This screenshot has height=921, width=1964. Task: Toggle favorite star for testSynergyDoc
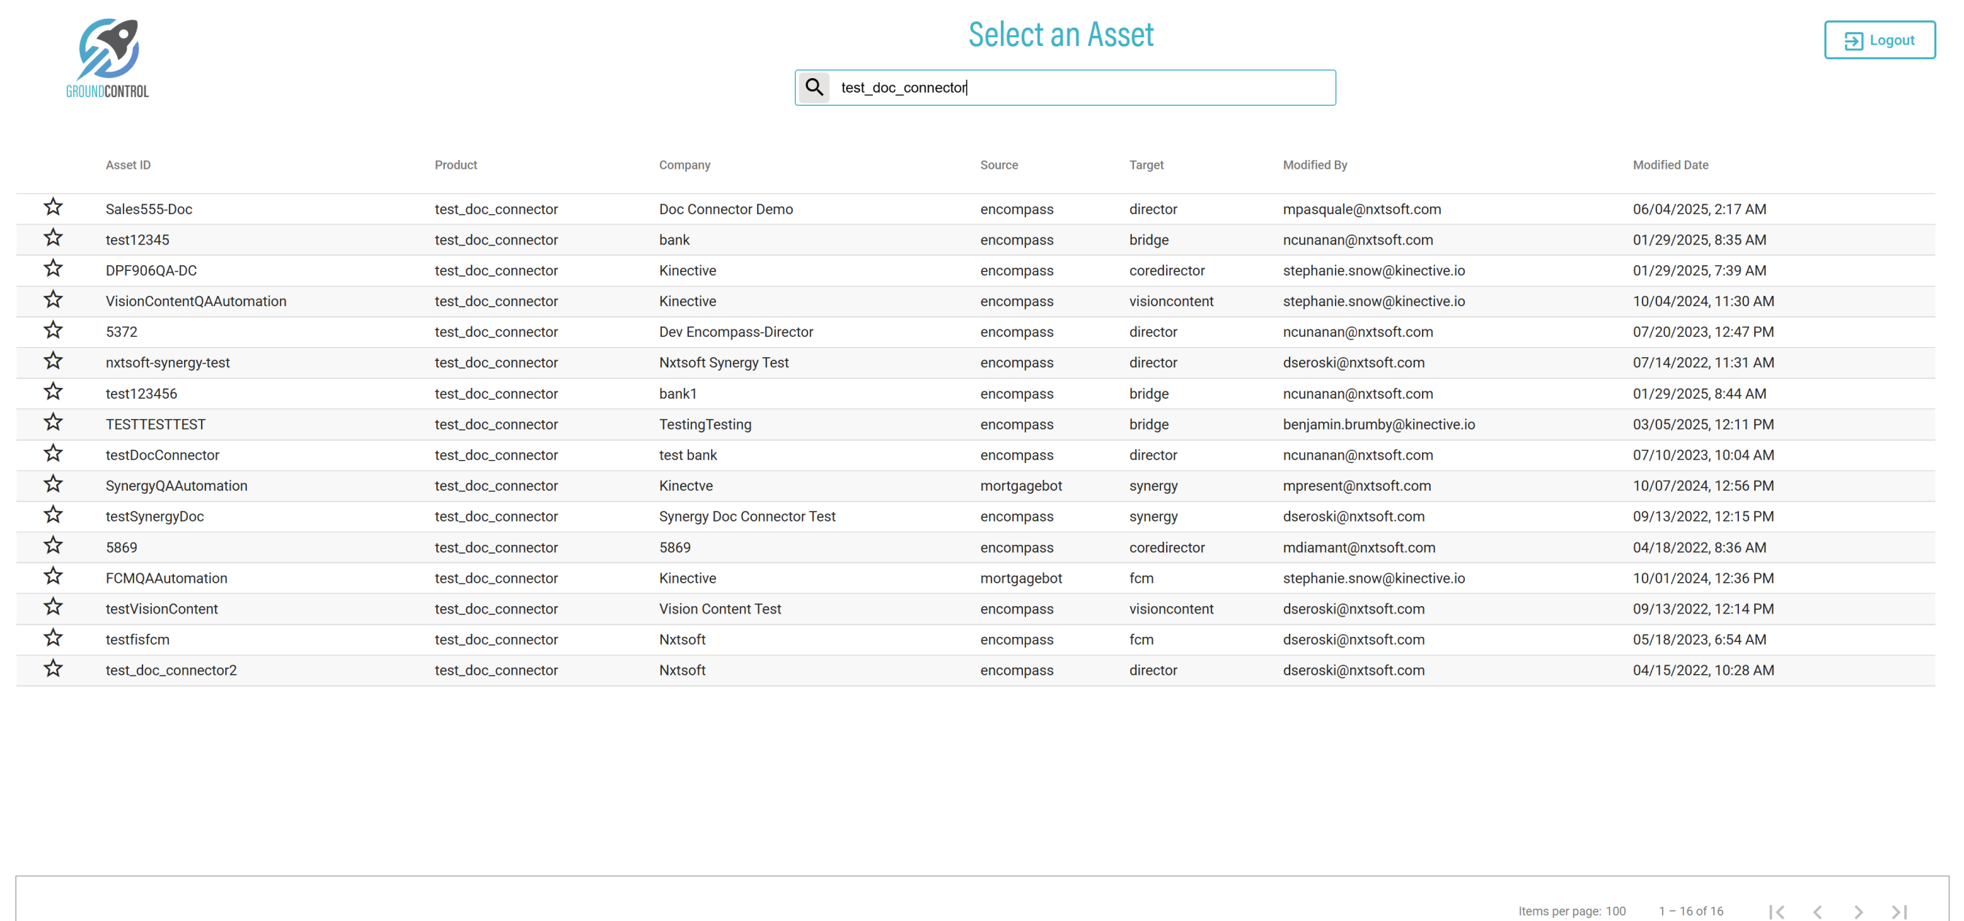point(53,516)
